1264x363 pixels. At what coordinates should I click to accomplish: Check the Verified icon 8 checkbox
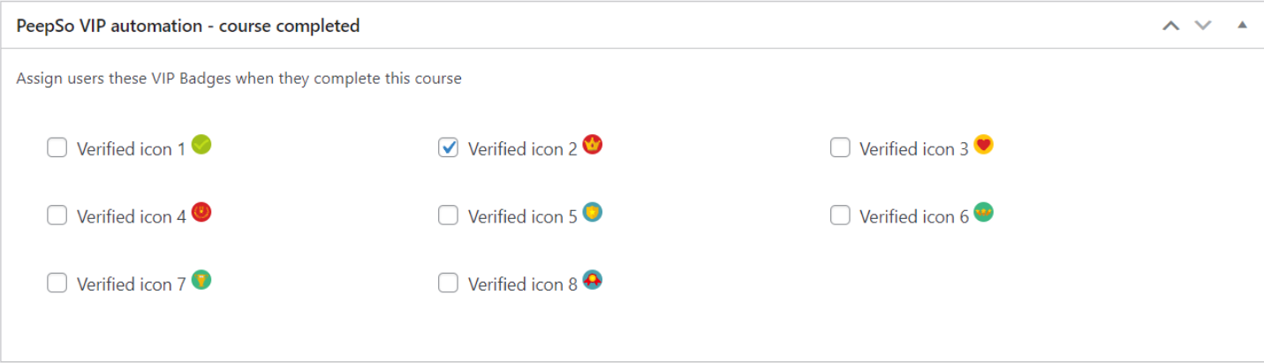coord(449,283)
